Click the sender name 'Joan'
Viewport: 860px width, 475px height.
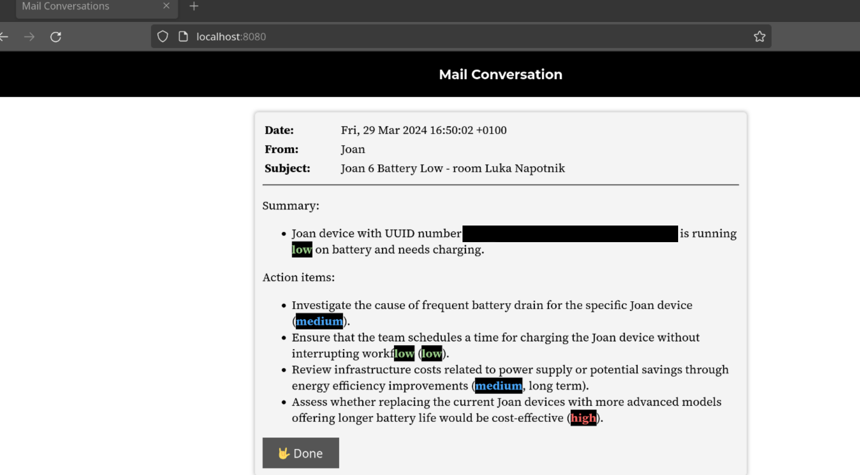(x=353, y=149)
